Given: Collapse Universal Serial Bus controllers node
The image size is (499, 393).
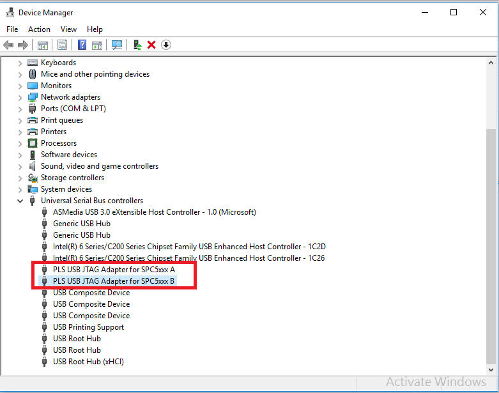Looking at the screenshot, I should point(20,201).
